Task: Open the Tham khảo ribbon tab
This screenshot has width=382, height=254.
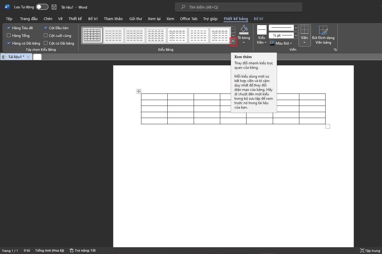Action: click(x=113, y=19)
